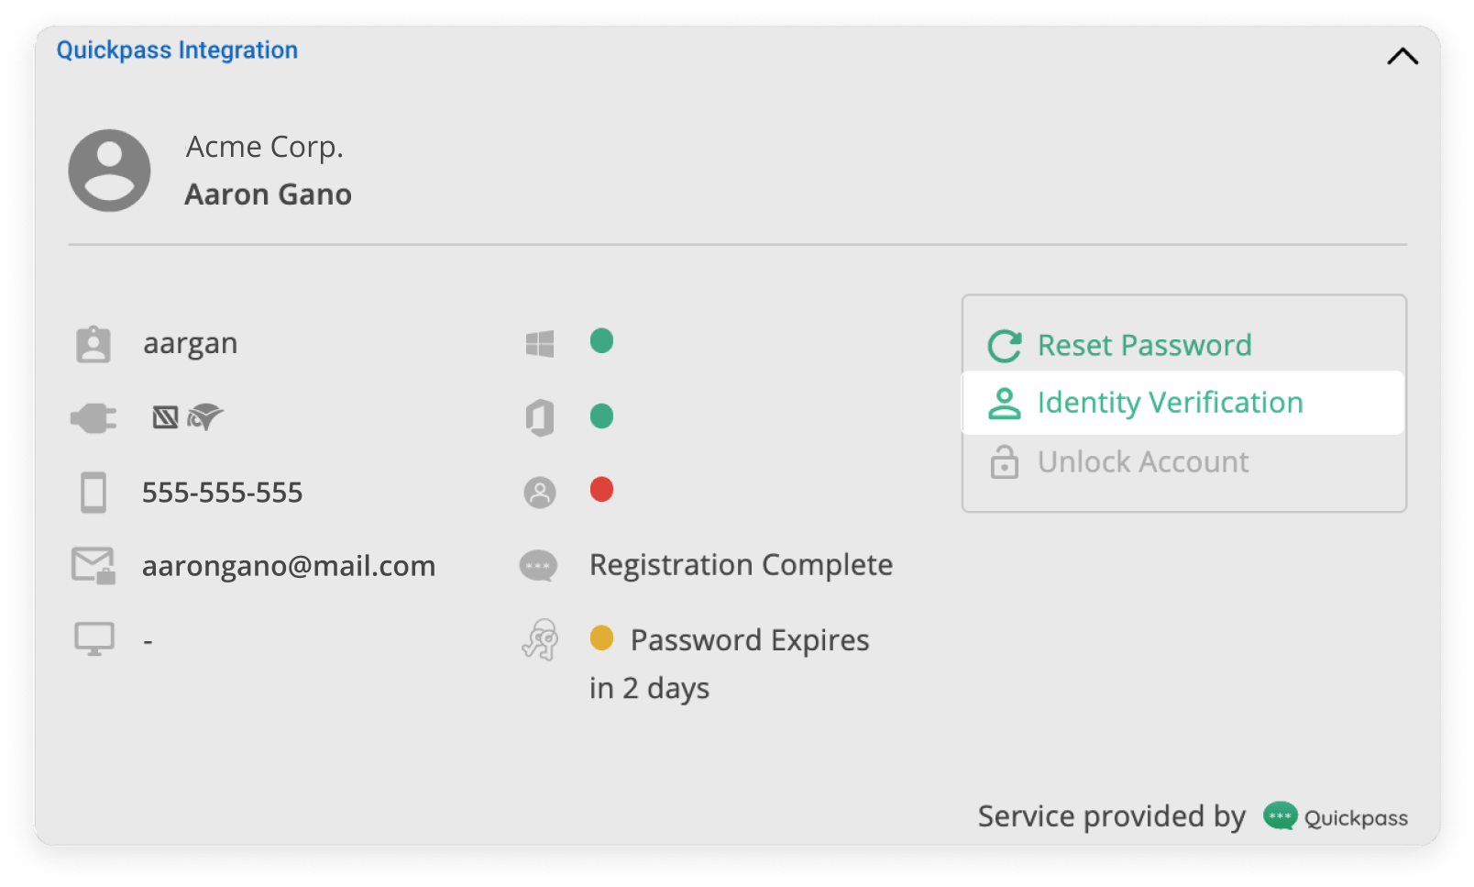Click the password expiry key icon
This screenshot has height=887, width=1474.
point(540,639)
